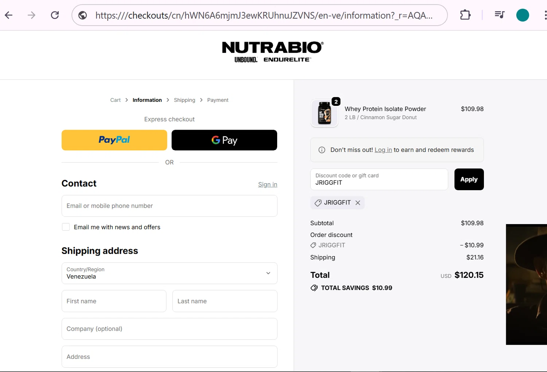Screen dimensions: 547x372
Task: Click the 2 LB / Cinnamon Sugar Donut variant
Action: click(x=381, y=118)
